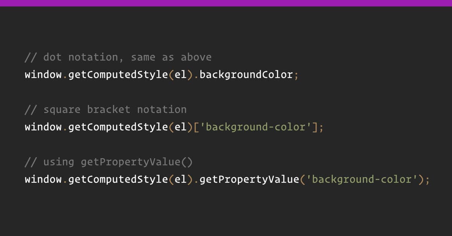Click the semicolon ending the backgroundColor line
This screenshot has width=452, height=236.
click(x=296, y=75)
